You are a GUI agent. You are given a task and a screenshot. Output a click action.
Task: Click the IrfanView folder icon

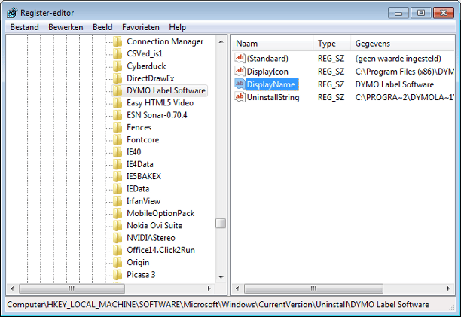tap(118, 201)
